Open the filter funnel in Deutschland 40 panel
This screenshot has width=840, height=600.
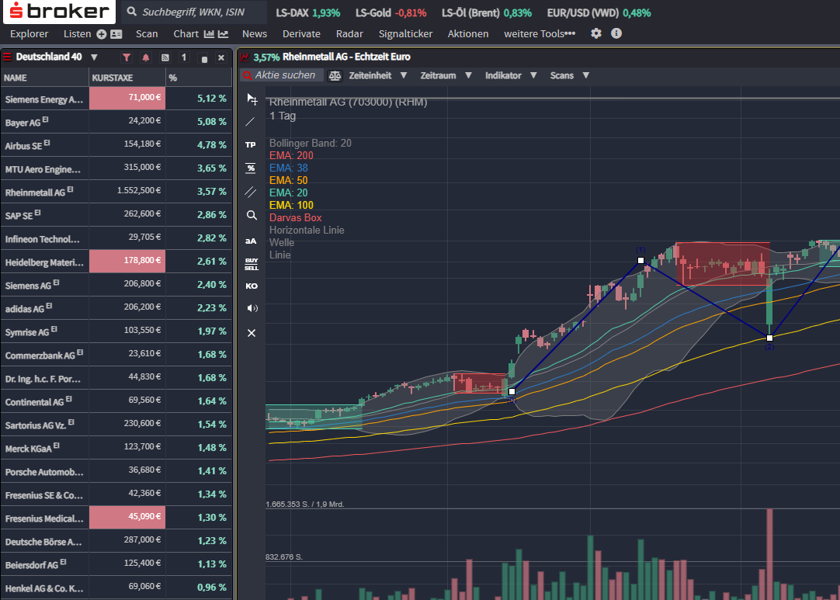[x=127, y=57]
